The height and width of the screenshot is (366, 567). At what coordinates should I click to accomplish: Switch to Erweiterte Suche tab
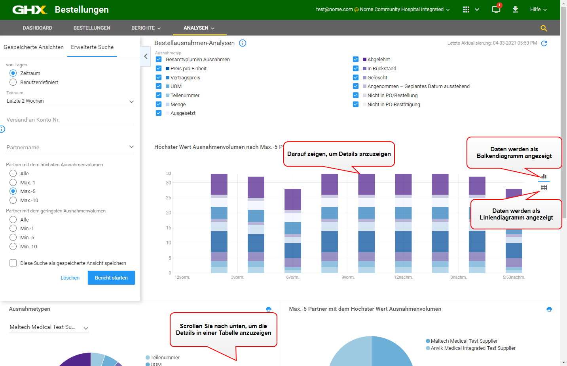pos(92,47)
